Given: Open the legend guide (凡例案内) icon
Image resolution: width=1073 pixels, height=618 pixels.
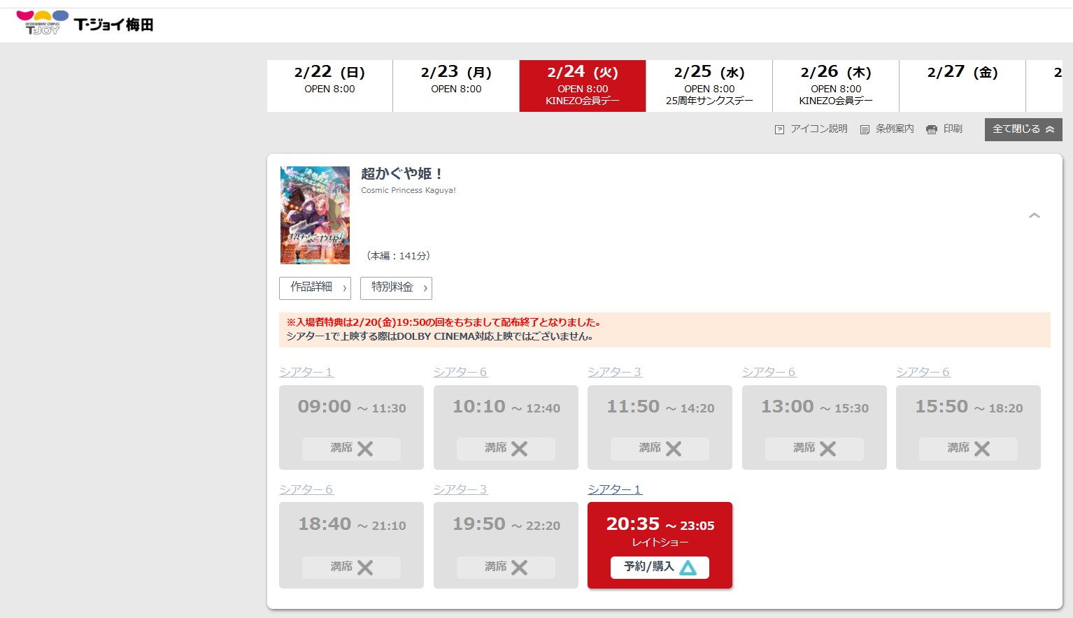Looking at the screenshot, I should 865,129.
